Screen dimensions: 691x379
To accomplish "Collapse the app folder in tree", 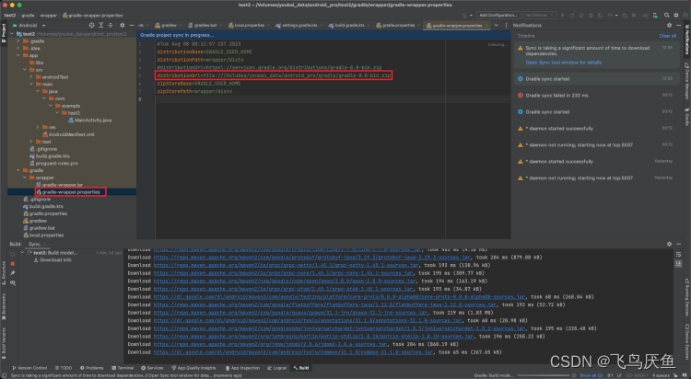I will tap(18, 55).
